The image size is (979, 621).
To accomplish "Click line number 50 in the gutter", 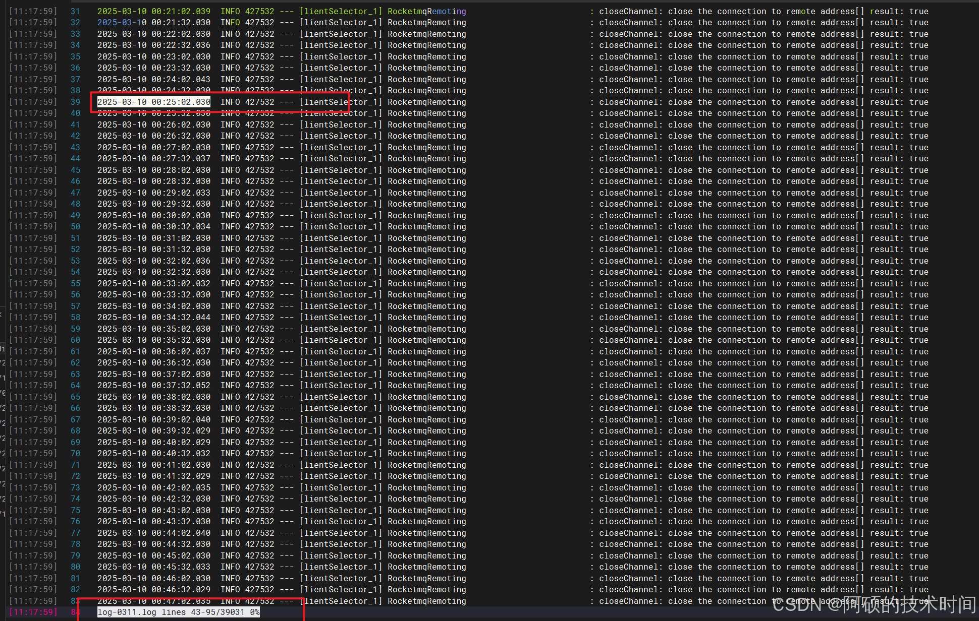I will click(75, 226).
